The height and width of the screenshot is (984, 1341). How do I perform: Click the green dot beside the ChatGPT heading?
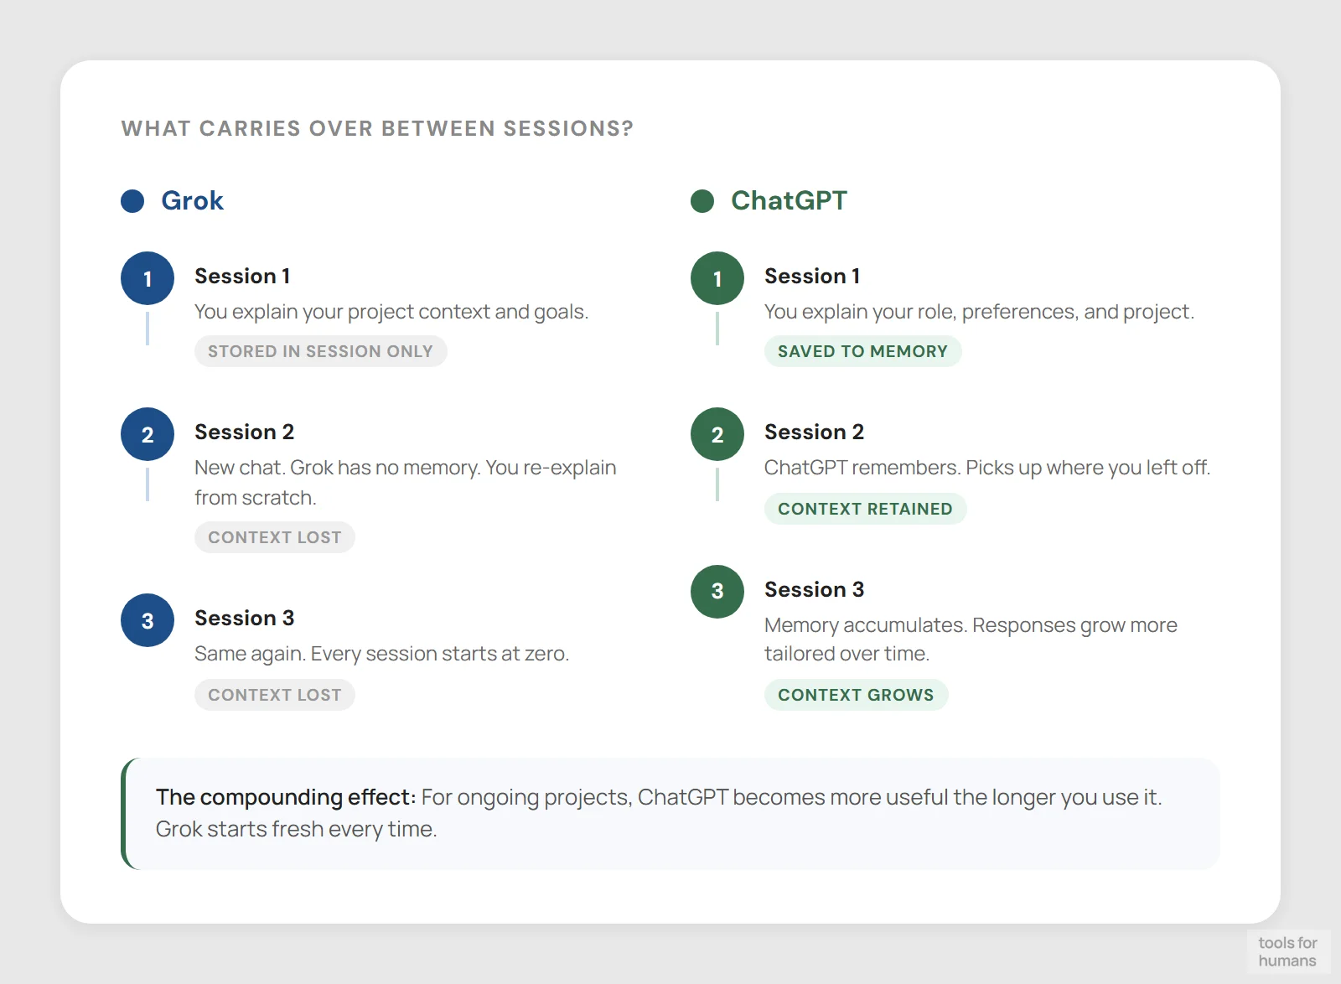[702, 201]
